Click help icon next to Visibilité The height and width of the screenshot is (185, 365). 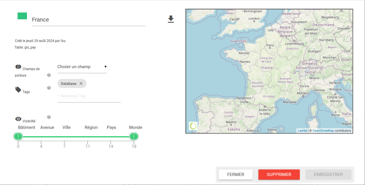click(49, 117)
